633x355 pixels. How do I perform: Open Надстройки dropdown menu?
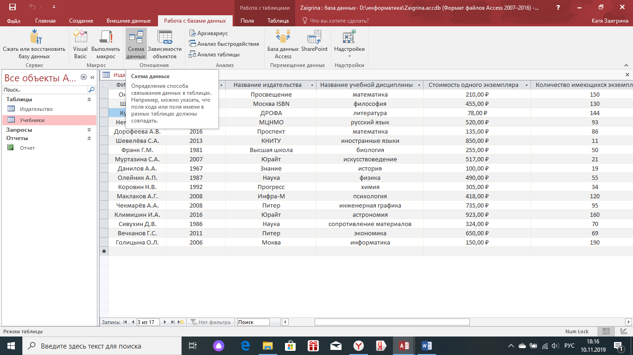click(349, 44)
